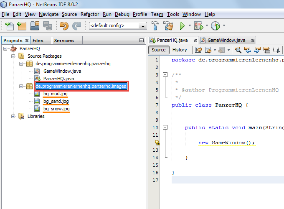
Task: Click the Undo arrow icon
Action: [64, 25]
